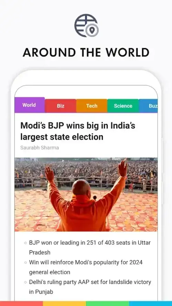Click the circle marker beside Delhi's ruling party
Screen dimensions: 172x306
point(25,282)
